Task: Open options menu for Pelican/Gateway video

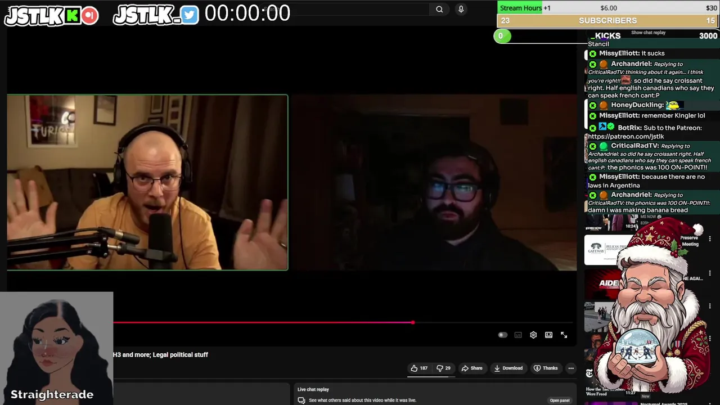Action: tap(710, 239)
